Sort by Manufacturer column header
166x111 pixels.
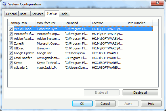49,23
